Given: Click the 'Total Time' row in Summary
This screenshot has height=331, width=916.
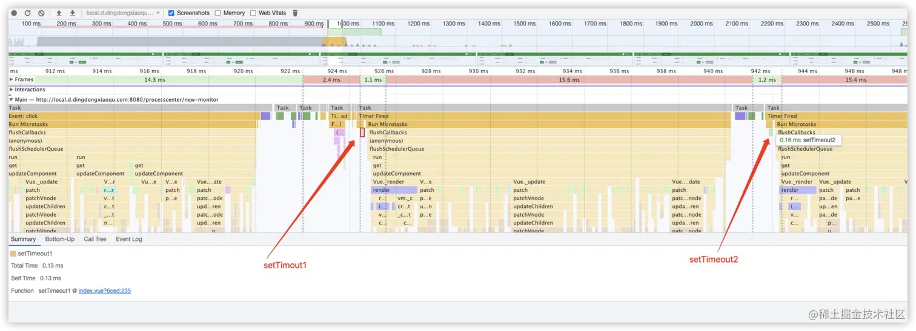Looking at the screenshot, I should tap(37, 266).
